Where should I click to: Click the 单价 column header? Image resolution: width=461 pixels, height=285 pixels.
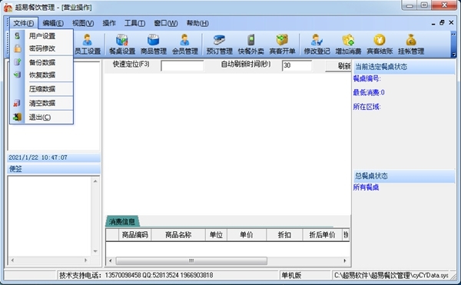point(247,235)
